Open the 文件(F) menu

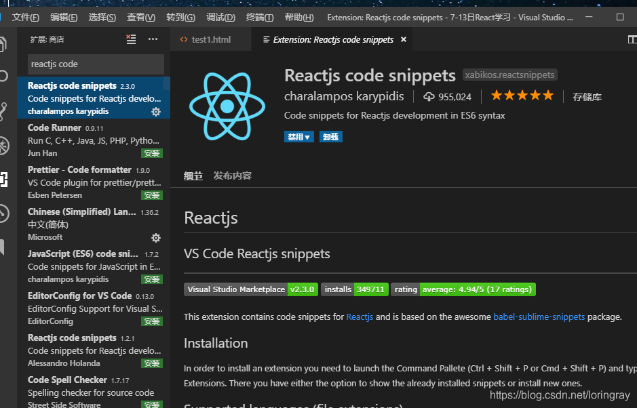25,18
